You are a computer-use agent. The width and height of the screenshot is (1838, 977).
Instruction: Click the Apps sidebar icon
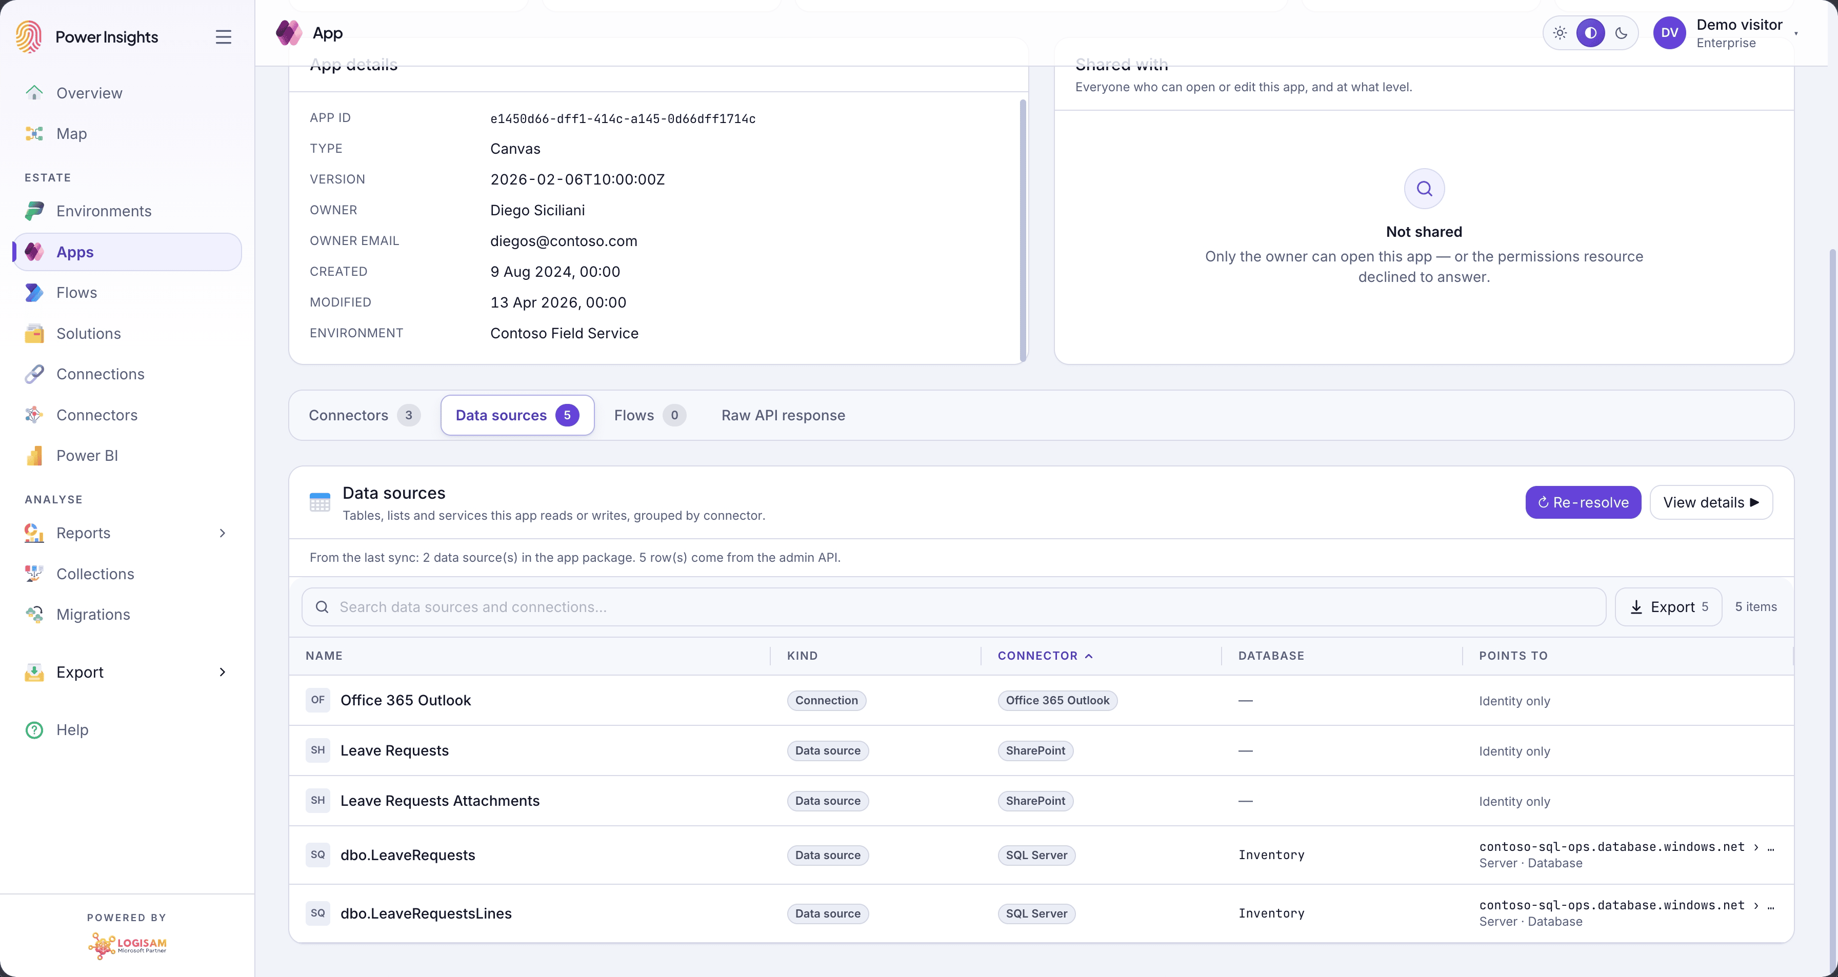[x=34, y=252]
